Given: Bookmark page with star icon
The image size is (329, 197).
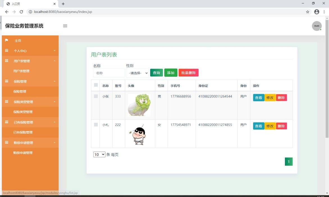Looking at the screenshot, I should pos(308,12).
